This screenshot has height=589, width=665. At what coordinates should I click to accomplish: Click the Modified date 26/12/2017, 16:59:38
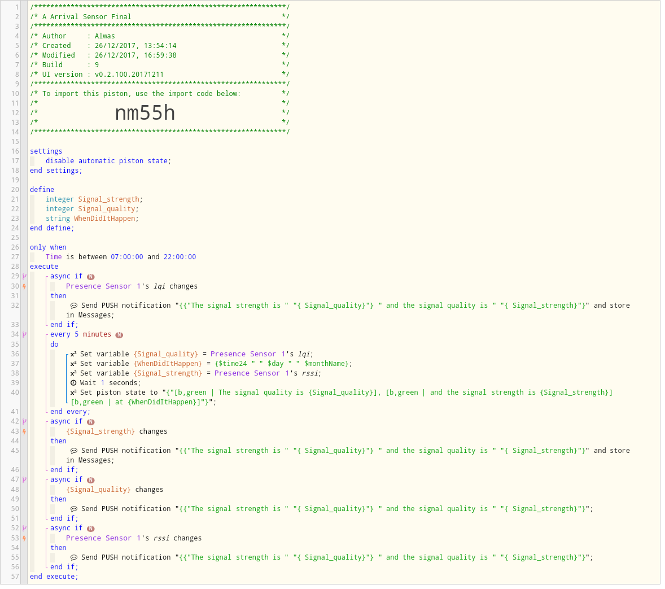point(137,55)
